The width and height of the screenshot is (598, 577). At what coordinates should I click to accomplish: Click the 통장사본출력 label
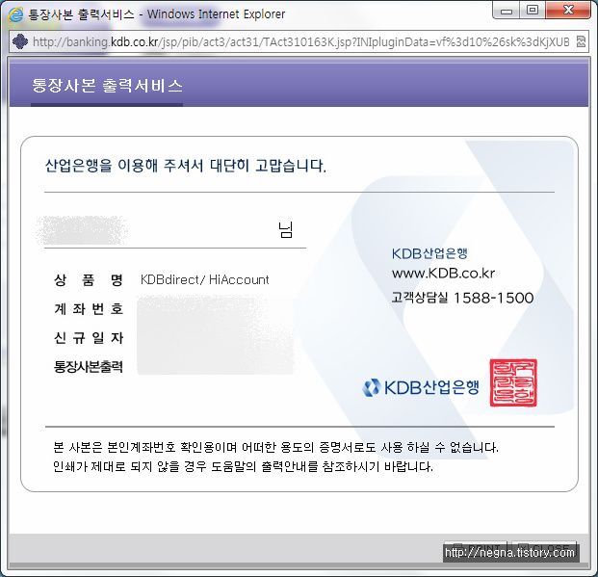pyautogui.click(x=89, y=367)
